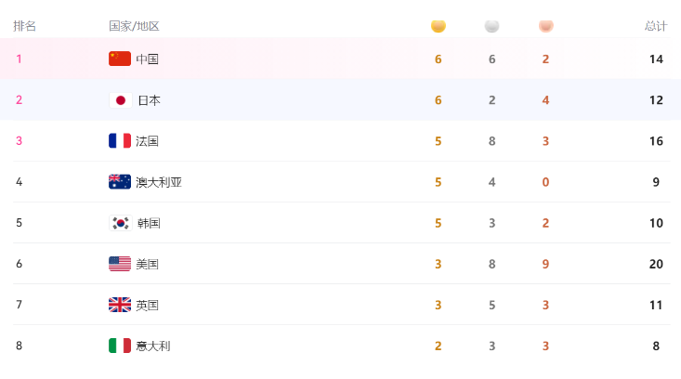681x379 pixels.
Task: Click the South Korea flag icon
Action: 120,223
